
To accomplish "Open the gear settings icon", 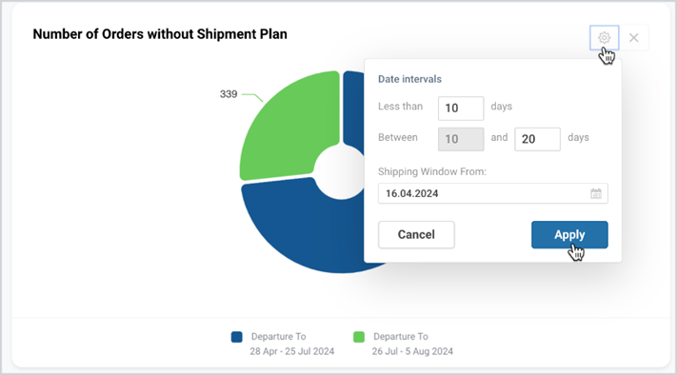I will (x=604, y=38).
